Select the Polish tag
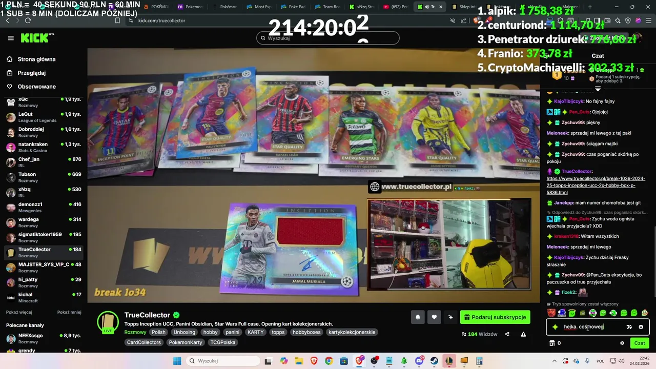Viewport: 656px width, 369px height. click(158, 332)
